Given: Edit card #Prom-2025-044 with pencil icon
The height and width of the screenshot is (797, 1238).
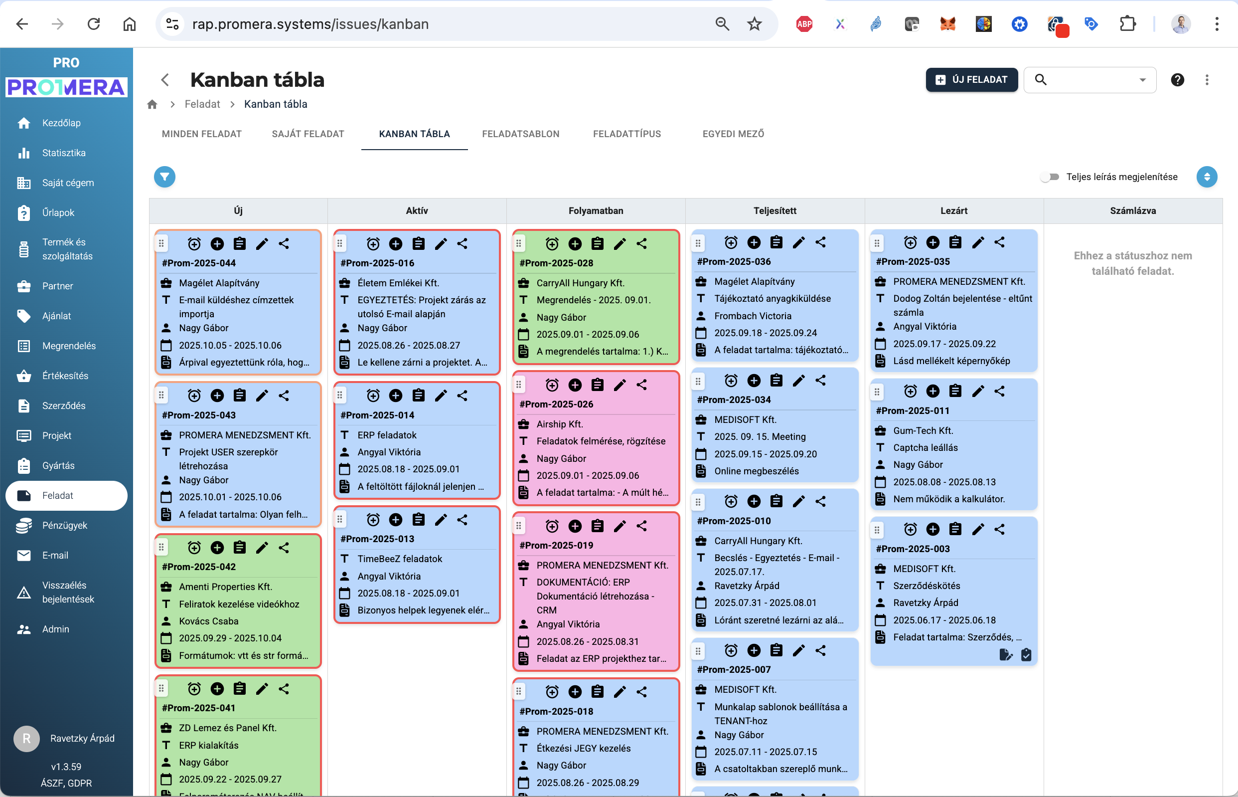Looking at the screenshot, I should pos(262,243).
